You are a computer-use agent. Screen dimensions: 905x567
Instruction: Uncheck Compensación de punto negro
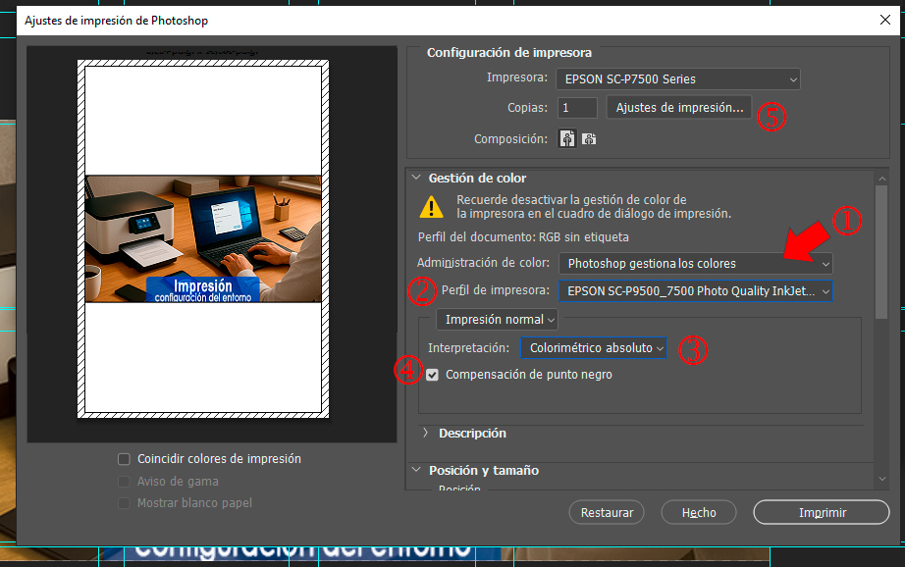(x=433, y=375)
